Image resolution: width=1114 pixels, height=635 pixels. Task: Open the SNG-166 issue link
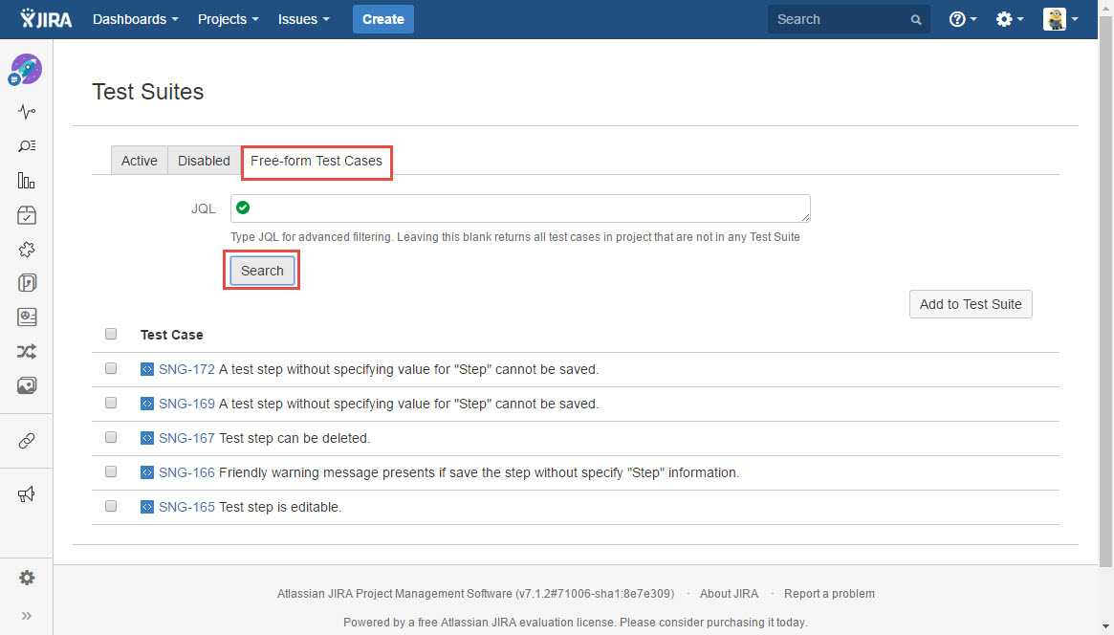coord(186,472)
